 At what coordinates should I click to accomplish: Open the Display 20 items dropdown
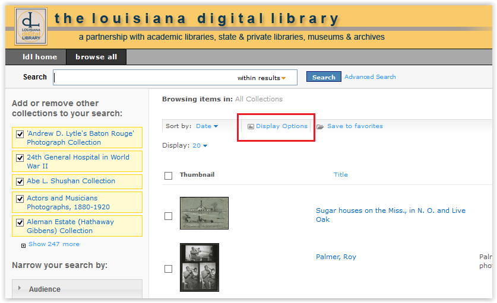pos(200,146)
